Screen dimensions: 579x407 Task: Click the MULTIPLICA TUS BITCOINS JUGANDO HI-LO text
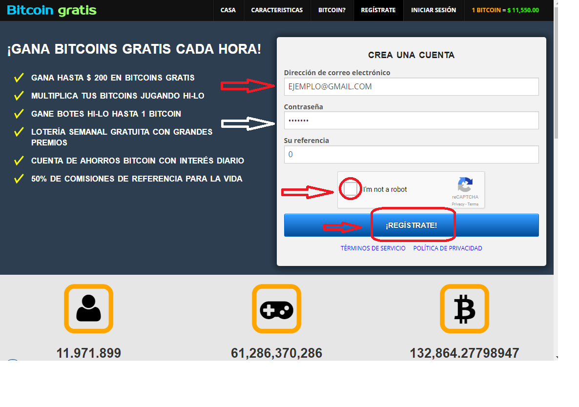pyautogui.click(x=118, y=96)
